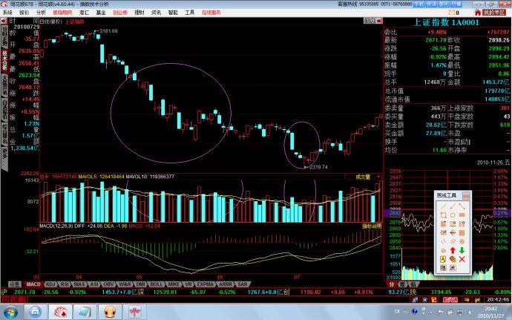
Task: Open the 工具 menu
Action: pos(189,13)
